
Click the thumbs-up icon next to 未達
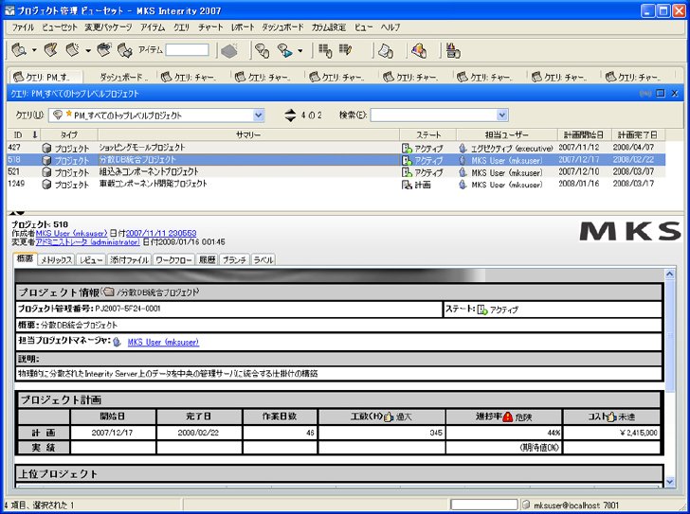(x=611, y=417)
